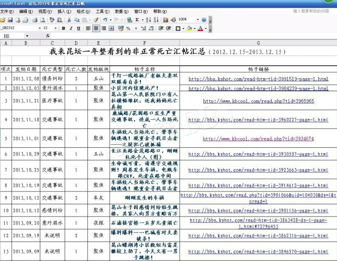The width and height of the screenshot is (337, 261).
Task: Click the help question search box
Action: point(311,11)
